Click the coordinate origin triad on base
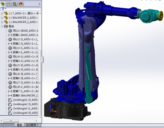Viewport: 164px width, 128px height. (x=53, y=108)
